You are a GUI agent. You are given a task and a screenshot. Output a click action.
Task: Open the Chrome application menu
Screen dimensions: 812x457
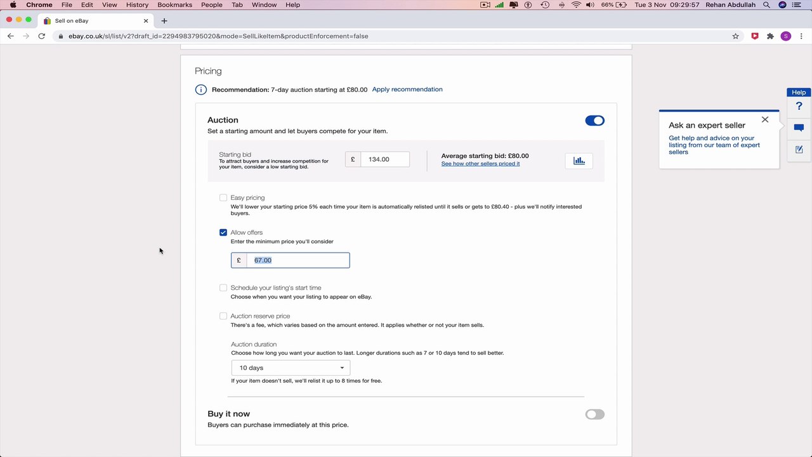(x=39, y=4)
